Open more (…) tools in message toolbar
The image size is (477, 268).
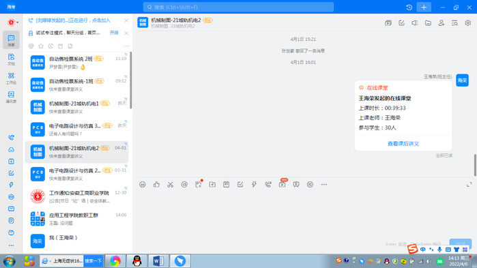coord(324,184)
